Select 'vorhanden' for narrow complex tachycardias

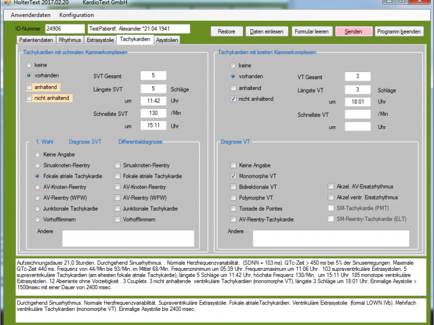coord(29,75)
